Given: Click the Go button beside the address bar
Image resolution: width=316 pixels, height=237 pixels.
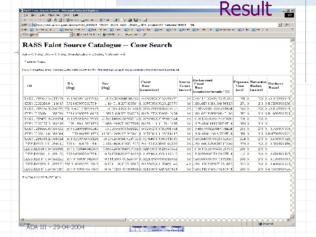Looking at the screenshot, I should pyautogui.click(x=287, y=25).
